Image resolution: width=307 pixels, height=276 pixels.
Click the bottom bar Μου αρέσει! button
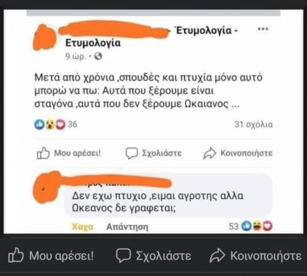(x=51, y=256)
